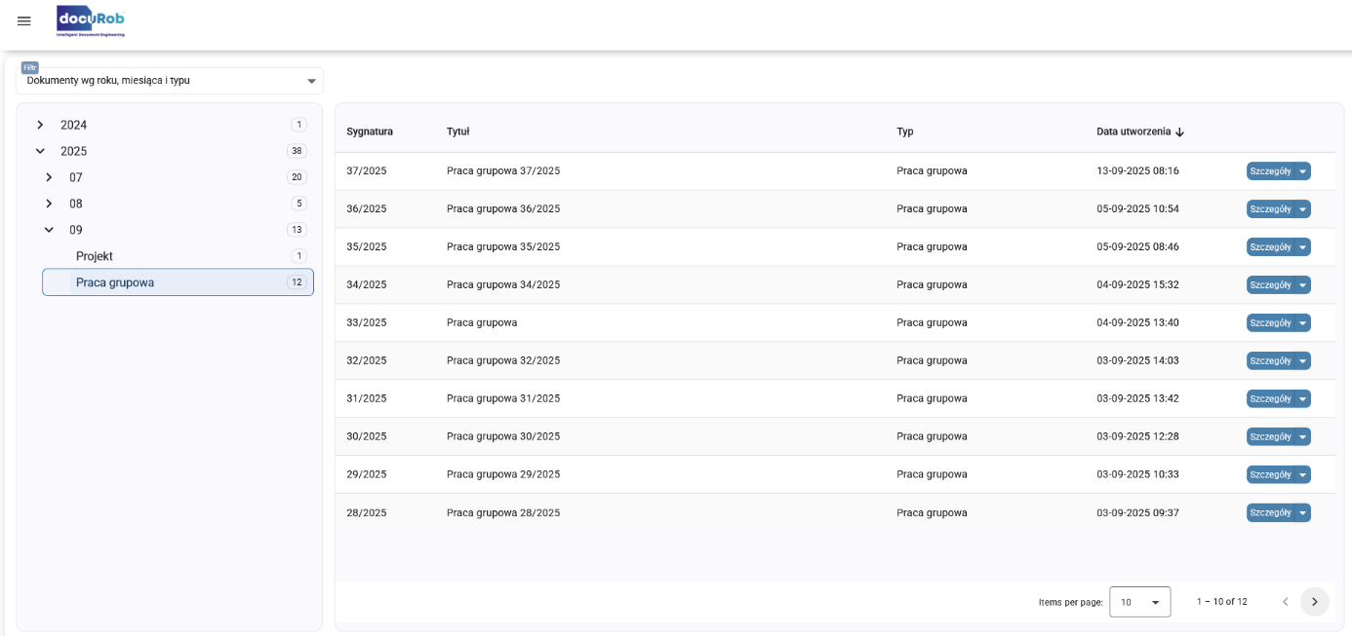The image size is (1352, 636).
Task: Collapse the 09 month folder
Action: click(49, 231)
